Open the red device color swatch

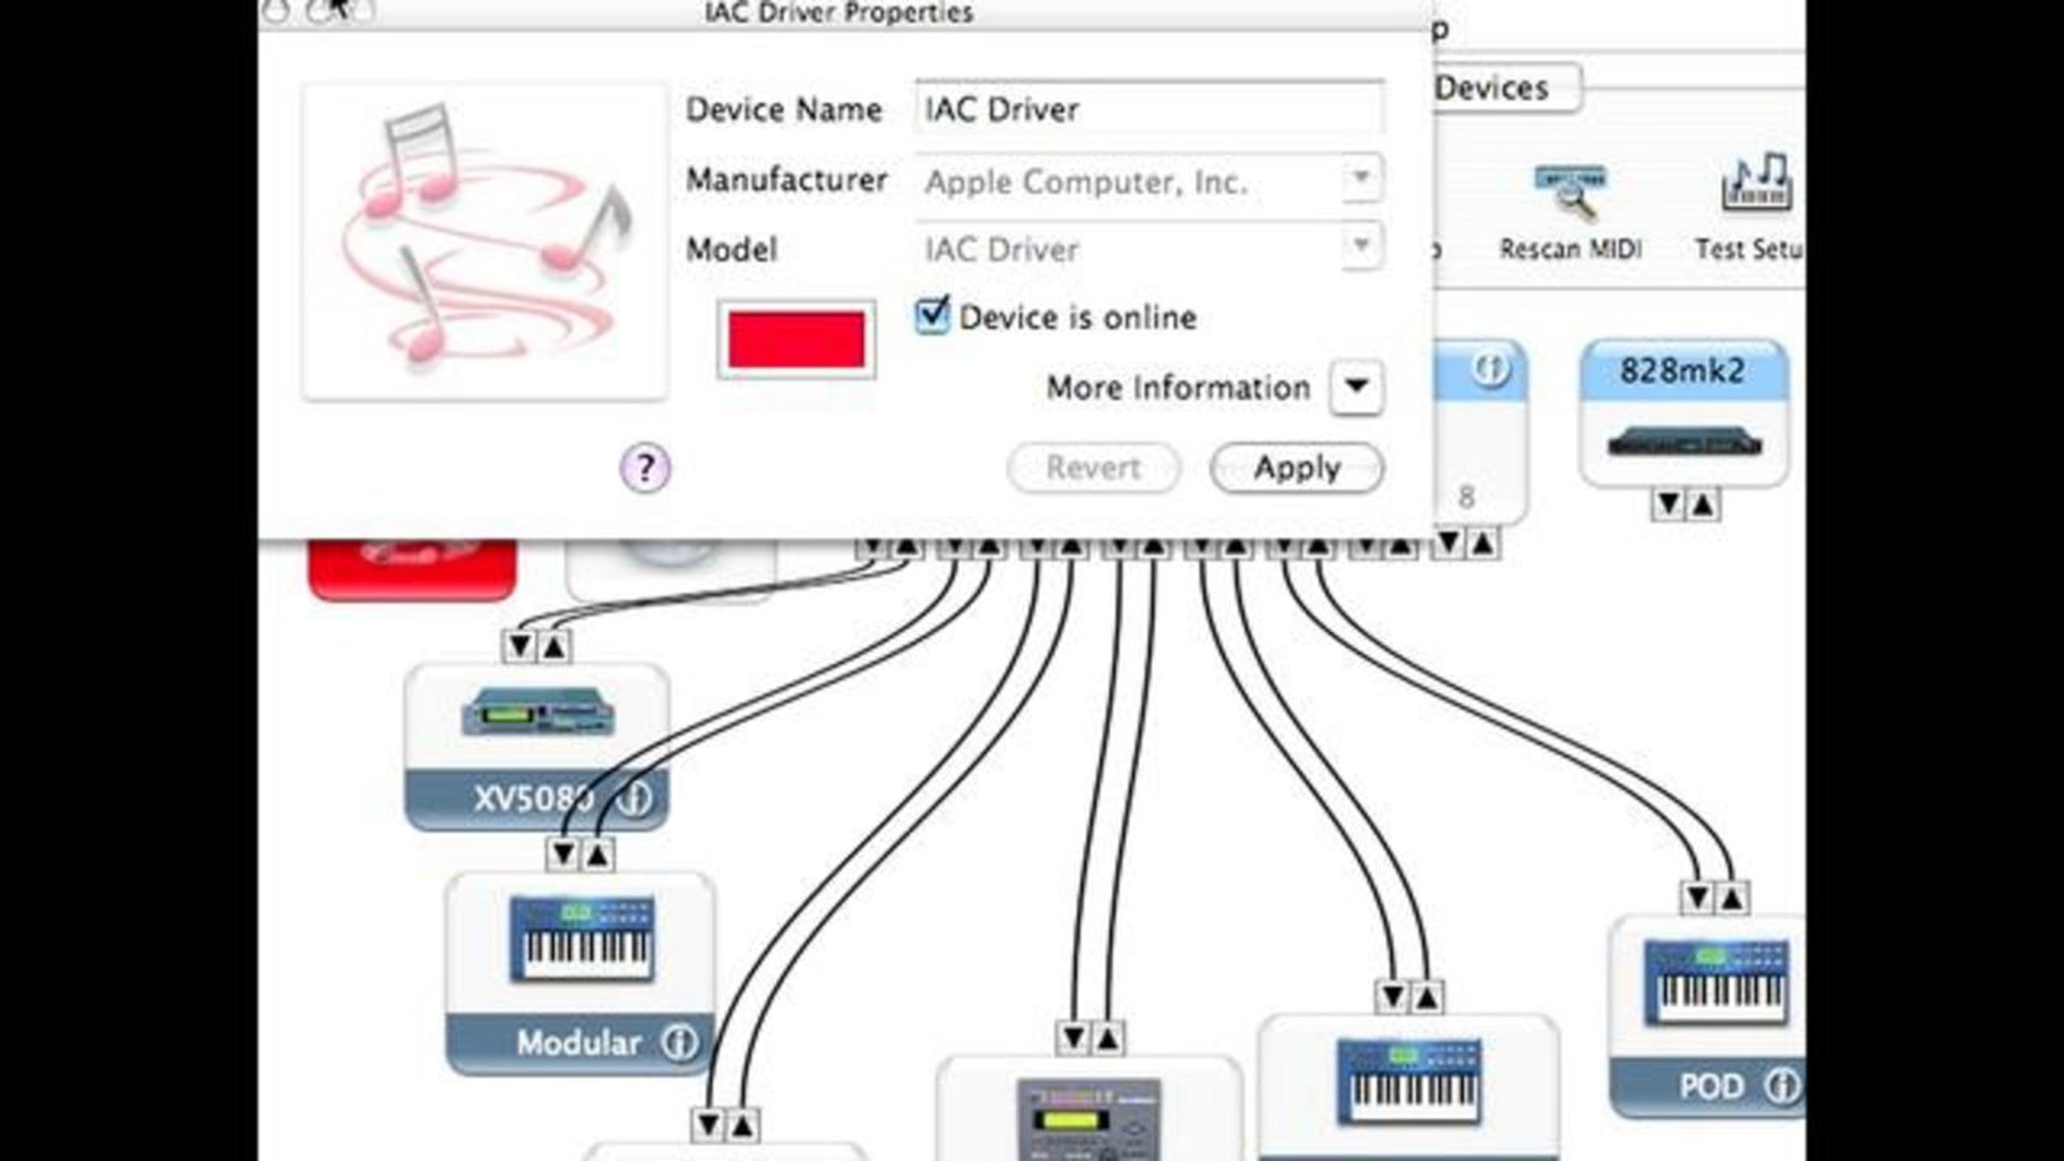point(796,340)
